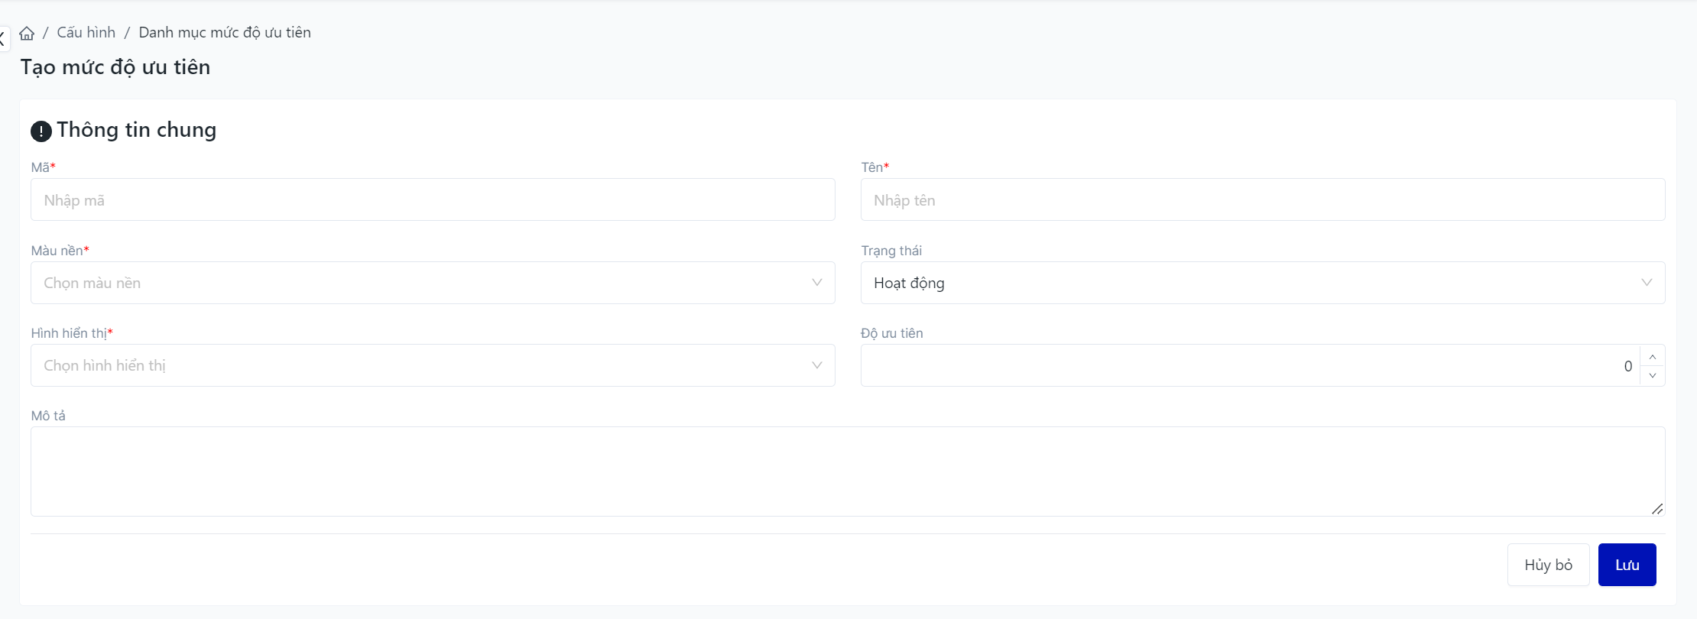Click the chevron arrow in Màu nền field

(816, 283)
